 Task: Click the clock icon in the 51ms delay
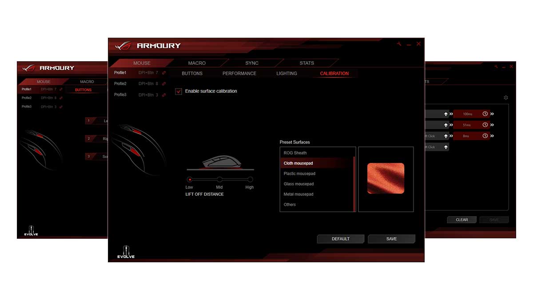485,125
